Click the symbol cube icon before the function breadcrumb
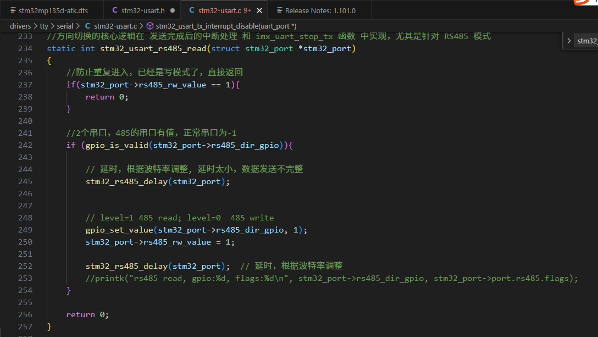 pos(148,25)
